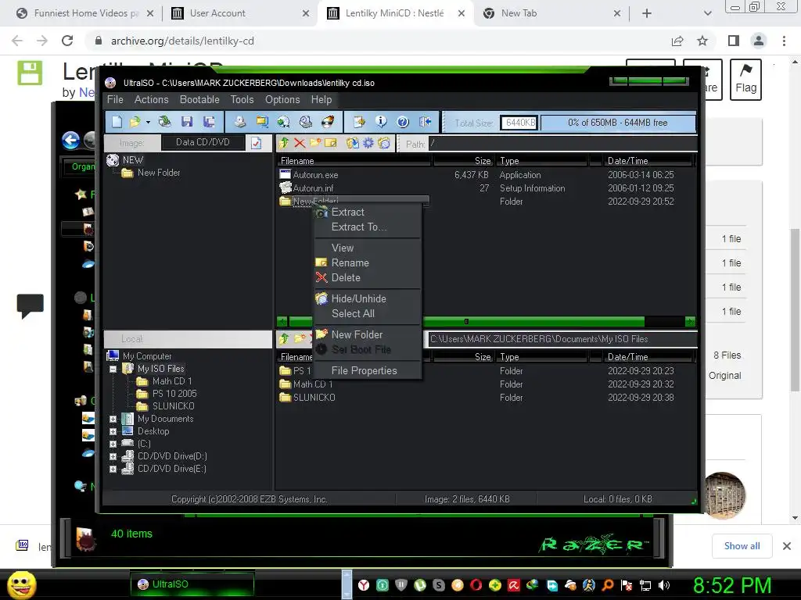Expand the Desktop tree node
This screenshot has height=600, width=801.
coord(113,431)
